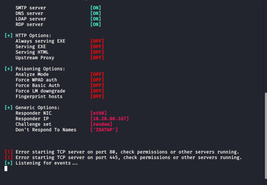The width and height of the screenshot is (267, 185).
Task: Click the terminal cursor block
Action: coord(6,168)
